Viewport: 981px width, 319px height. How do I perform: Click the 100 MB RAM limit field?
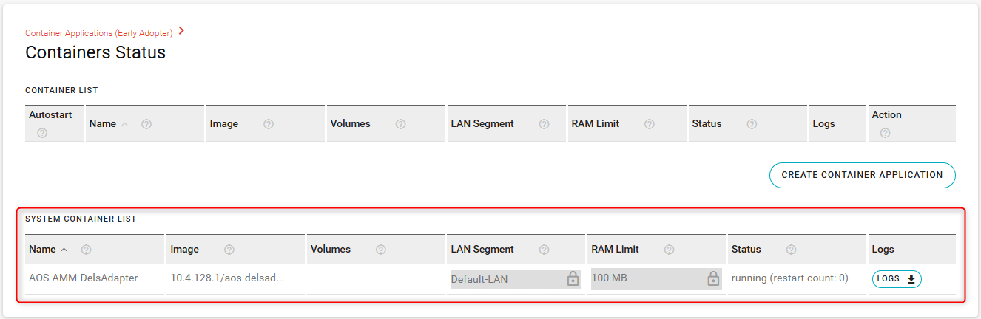coord(647,278)
